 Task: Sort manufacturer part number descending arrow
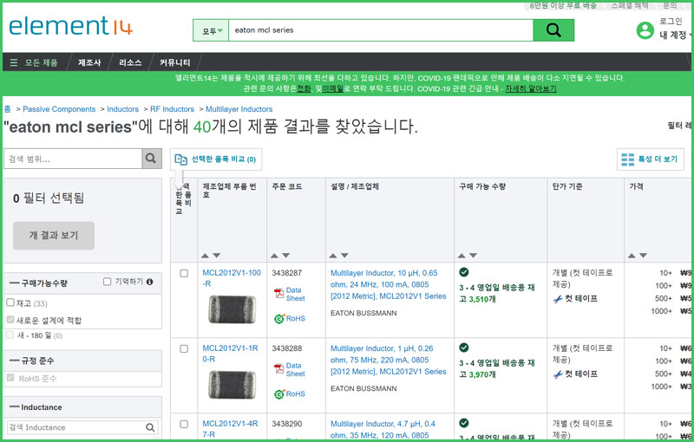coord(216,256)
